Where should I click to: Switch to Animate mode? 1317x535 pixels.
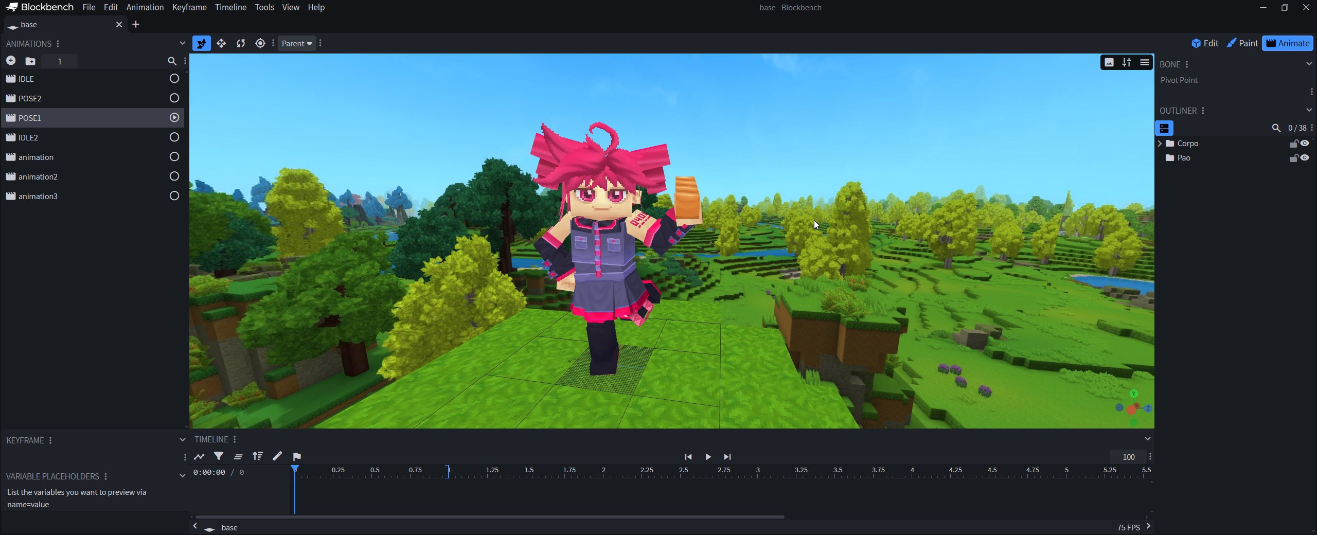pyautogui.click(x=1288, y=43)
